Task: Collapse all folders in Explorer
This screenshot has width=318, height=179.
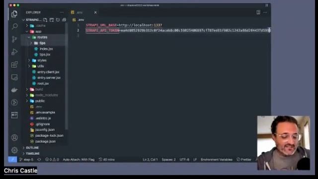Action: tap(64, 20)
